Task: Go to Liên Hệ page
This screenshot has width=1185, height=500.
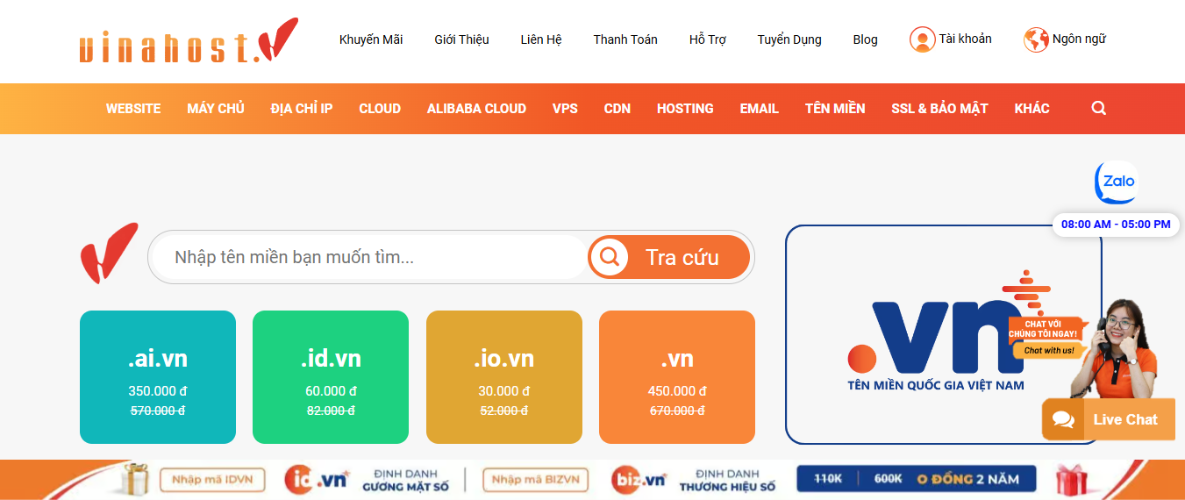Action: (x=541, y=39)
